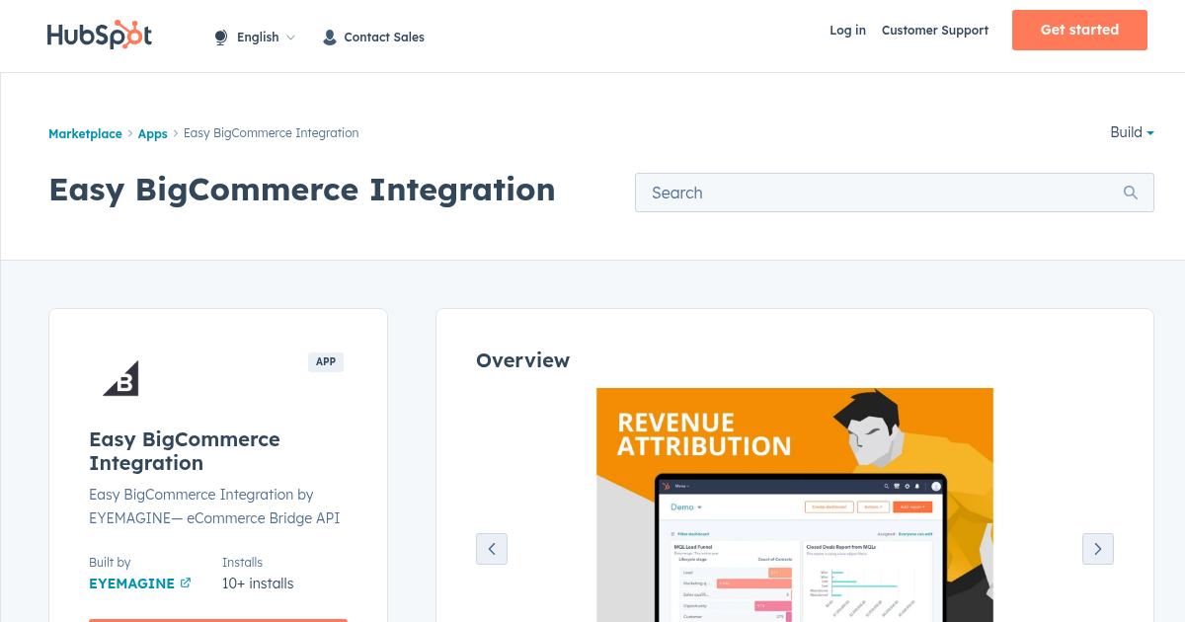1185x622 pixels.
Task: Click the external link icon beside EYEMAGINE
Action: 186,583
